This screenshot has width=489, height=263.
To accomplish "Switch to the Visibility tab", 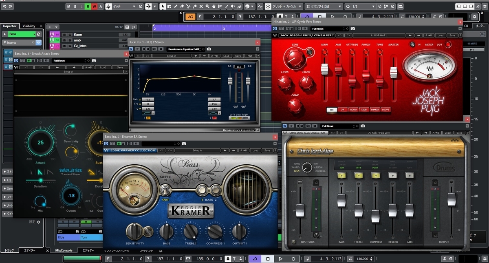I will coord(29,26).
